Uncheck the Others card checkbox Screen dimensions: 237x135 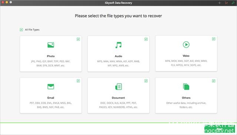[x=214, y=81]
